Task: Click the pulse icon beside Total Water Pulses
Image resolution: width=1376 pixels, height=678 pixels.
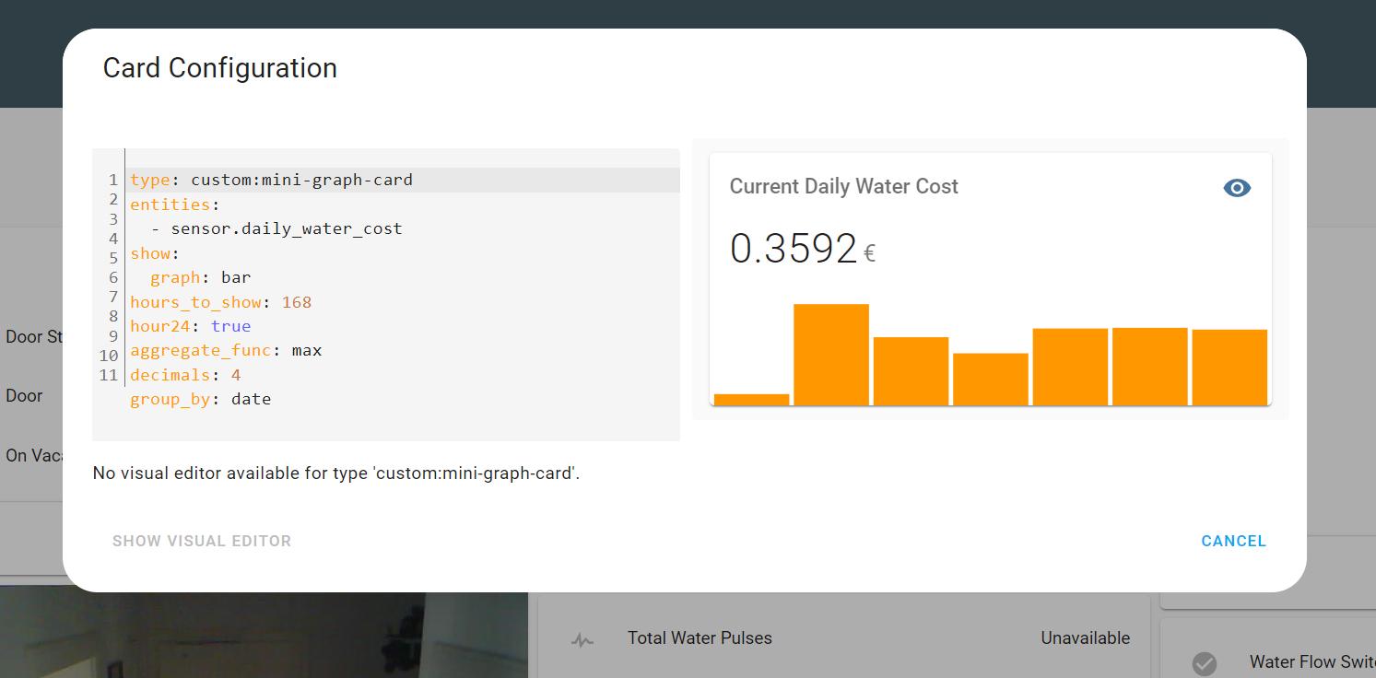Action: (x=582, y=639)
